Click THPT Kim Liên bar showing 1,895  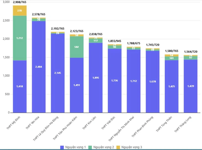95,78
